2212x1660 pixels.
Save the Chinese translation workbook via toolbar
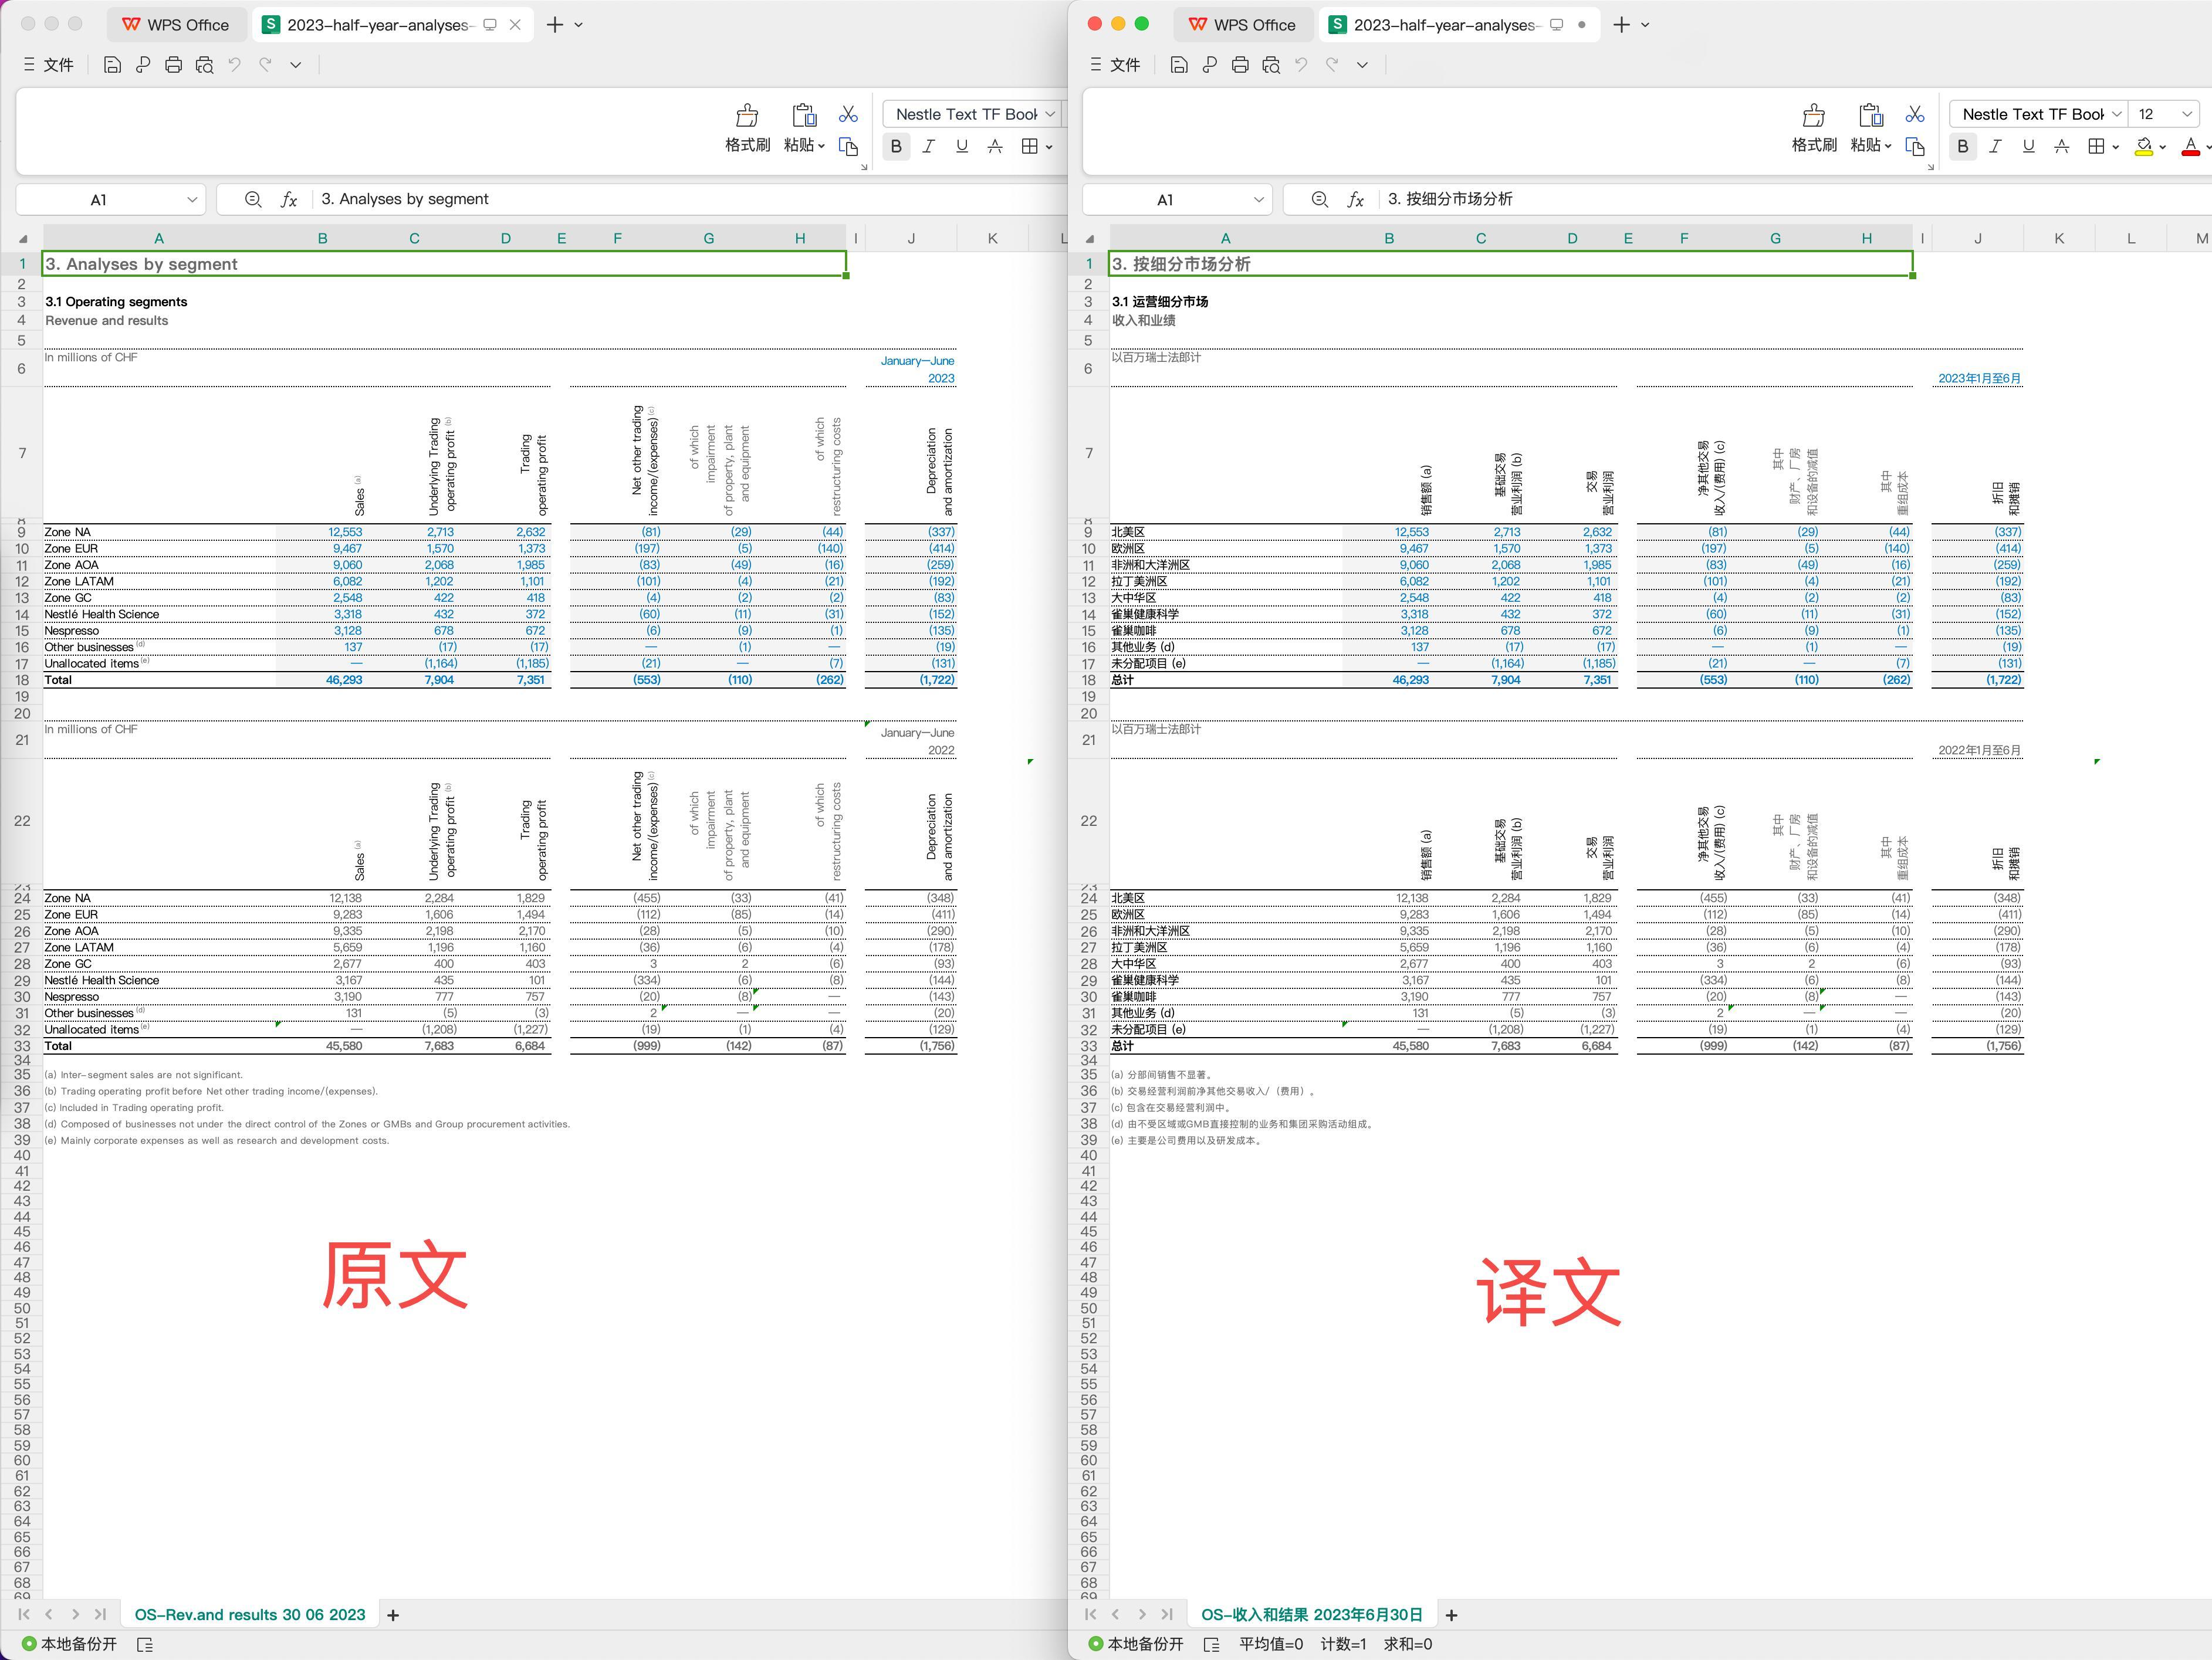click(x=1179, y=65)
